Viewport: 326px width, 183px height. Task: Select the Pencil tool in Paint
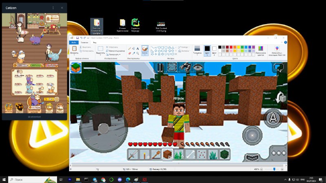[x=130, y=49]
